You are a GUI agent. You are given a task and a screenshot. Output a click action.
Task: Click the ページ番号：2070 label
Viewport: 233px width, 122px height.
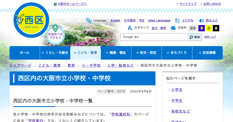tap(111, 91)
